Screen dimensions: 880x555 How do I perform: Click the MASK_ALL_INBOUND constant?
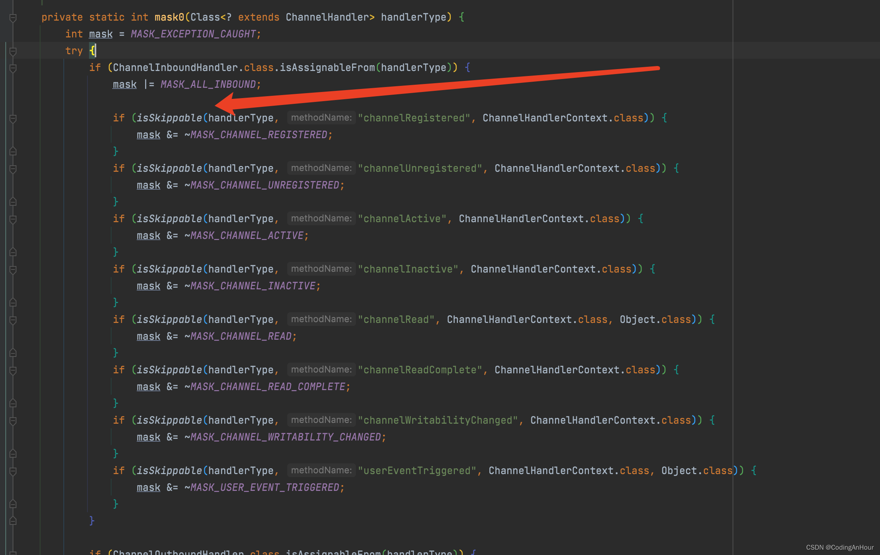pyautogui.click(x=209, y=84)
